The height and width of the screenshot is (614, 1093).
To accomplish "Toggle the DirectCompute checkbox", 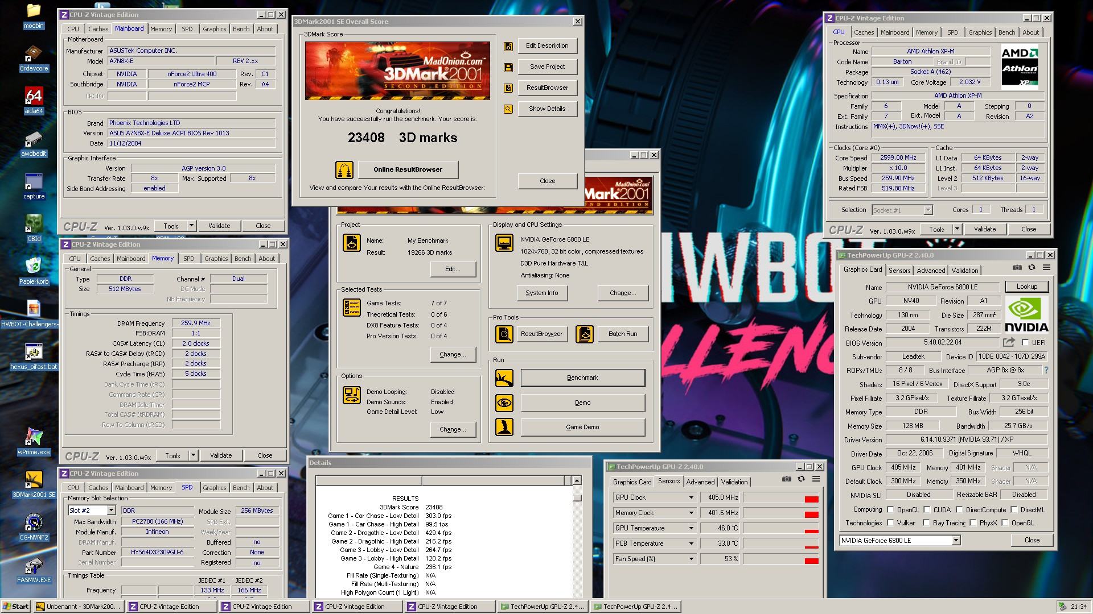I will [959, 510].
